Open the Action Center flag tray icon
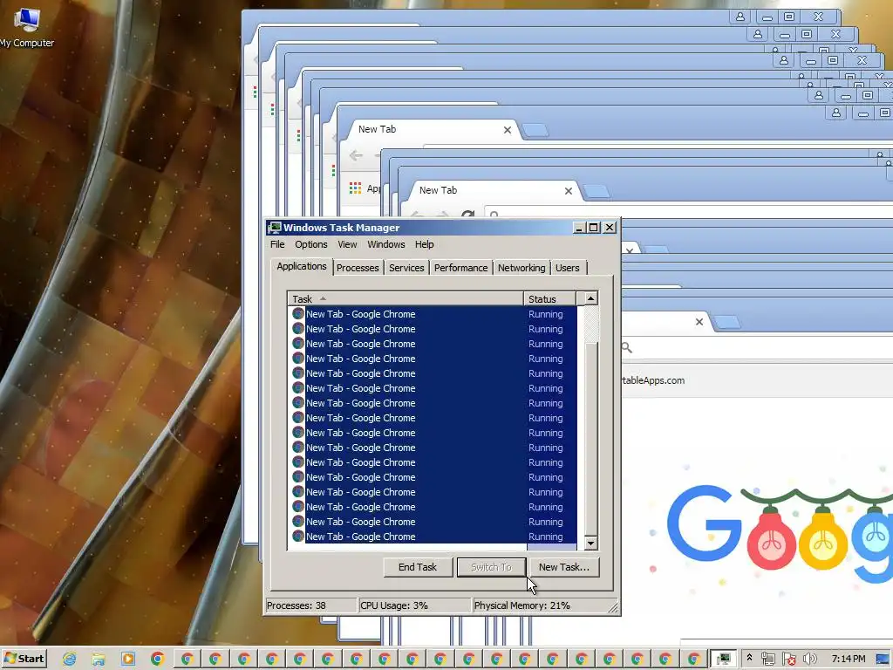This screenshot has height=670, width=893. pos(788,660)
